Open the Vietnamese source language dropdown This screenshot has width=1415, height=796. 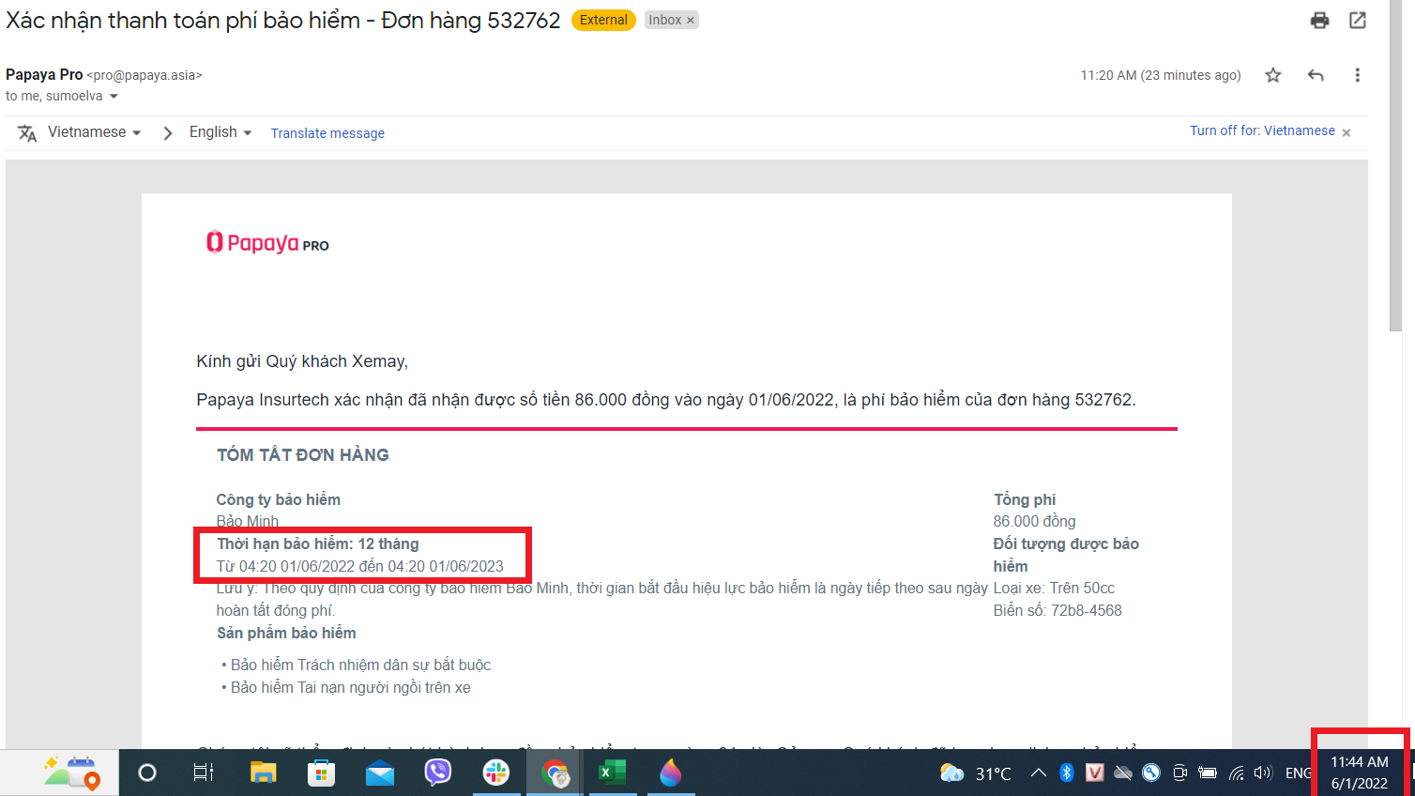[x=94, y=132]
